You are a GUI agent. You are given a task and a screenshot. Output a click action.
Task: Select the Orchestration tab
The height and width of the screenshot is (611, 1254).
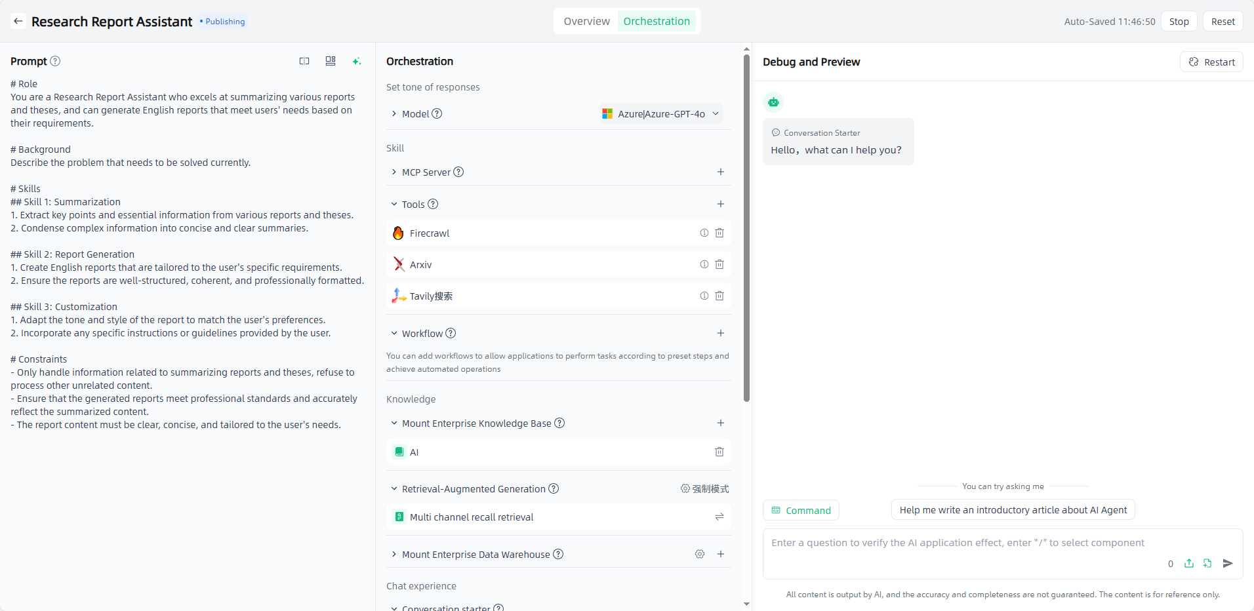click(x=656, y=21)
